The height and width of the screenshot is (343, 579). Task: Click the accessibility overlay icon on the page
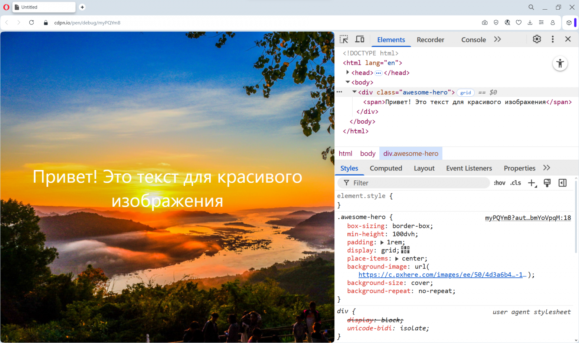pyautogui.click(x=560, y=63)
